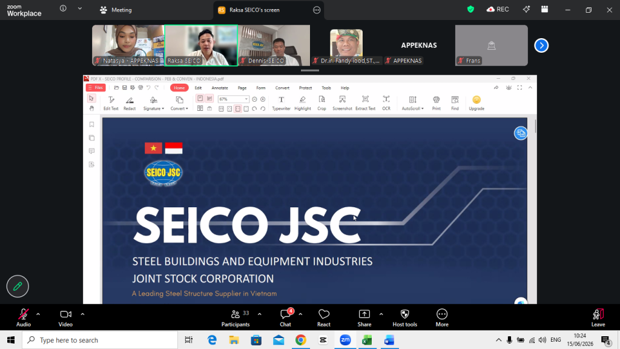
Task: Open Raksa SEICO's screen options menu
Action: (317, 10)
